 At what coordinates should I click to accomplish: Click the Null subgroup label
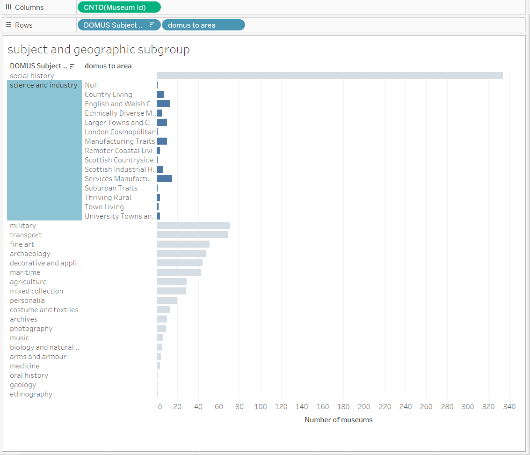[91, 85]
